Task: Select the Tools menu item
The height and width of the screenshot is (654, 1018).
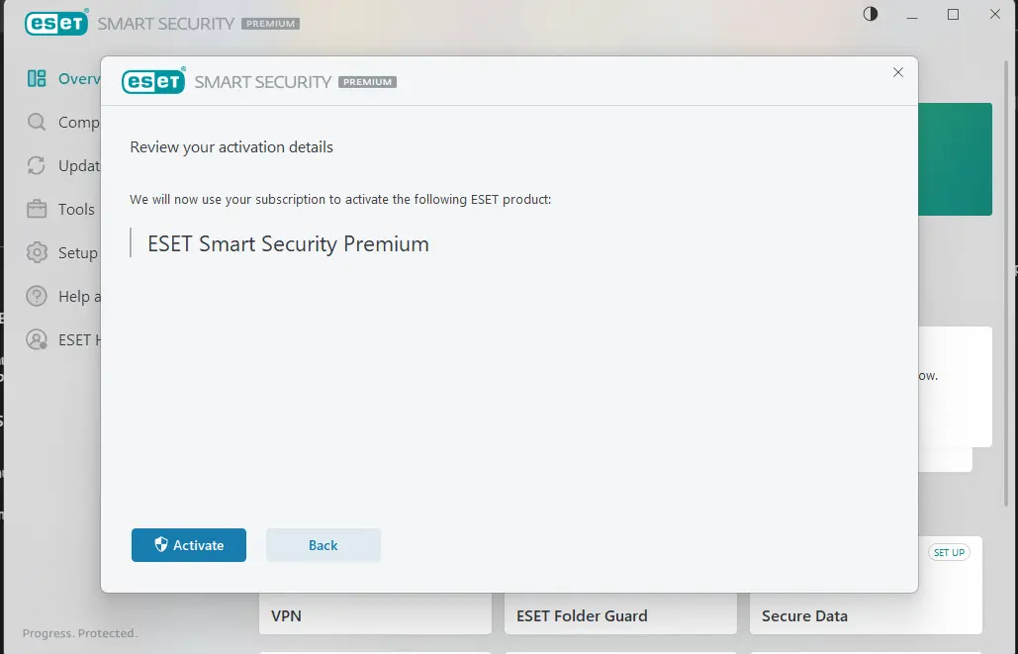Action: 76,209
